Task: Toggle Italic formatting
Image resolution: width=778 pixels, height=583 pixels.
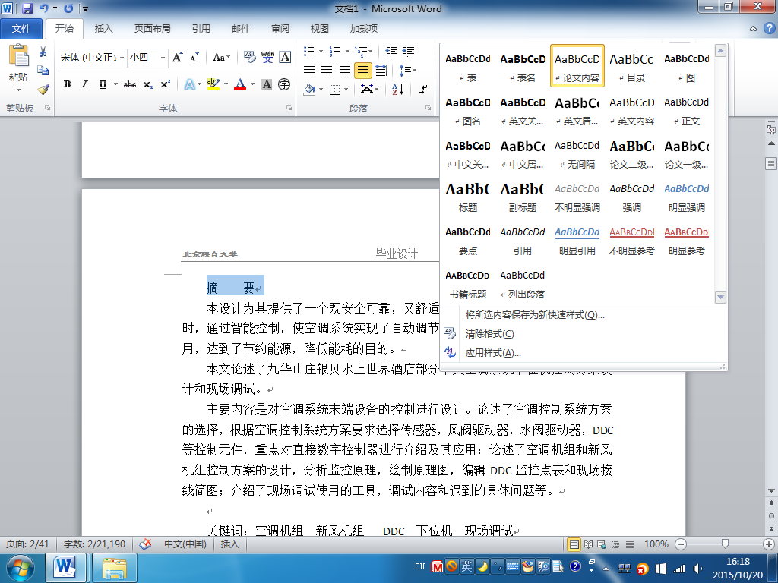Action: pos(85,84)
